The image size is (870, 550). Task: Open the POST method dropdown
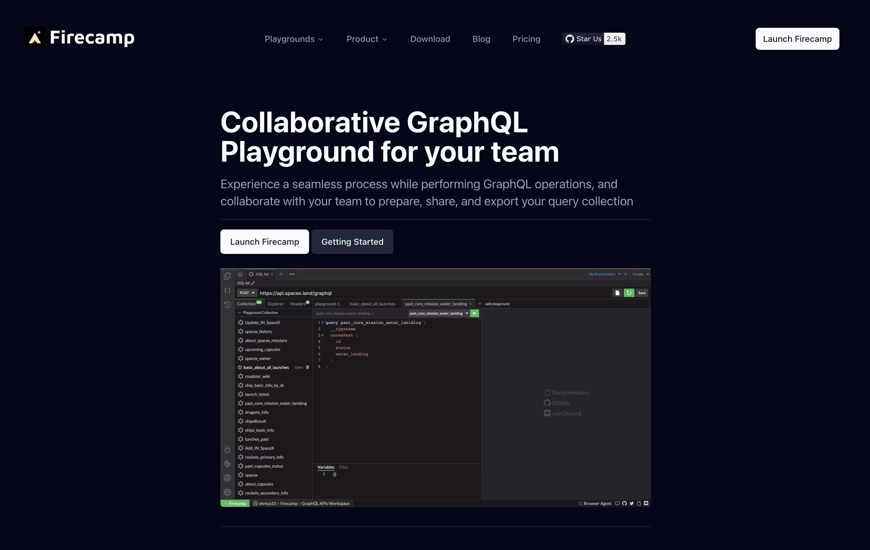(x=247, y=293)
